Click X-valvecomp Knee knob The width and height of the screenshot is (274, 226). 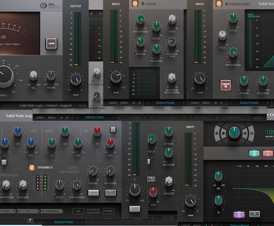tap(222, 35)
